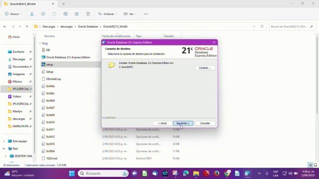
Task: Click the Siguiente button in installer
Action: click(183, 123)
